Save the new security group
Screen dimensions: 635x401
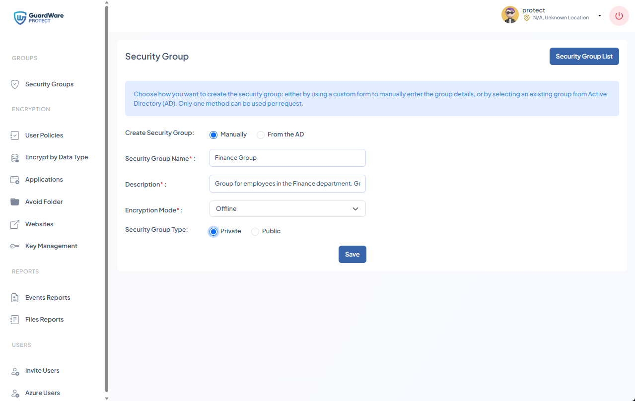352,254
